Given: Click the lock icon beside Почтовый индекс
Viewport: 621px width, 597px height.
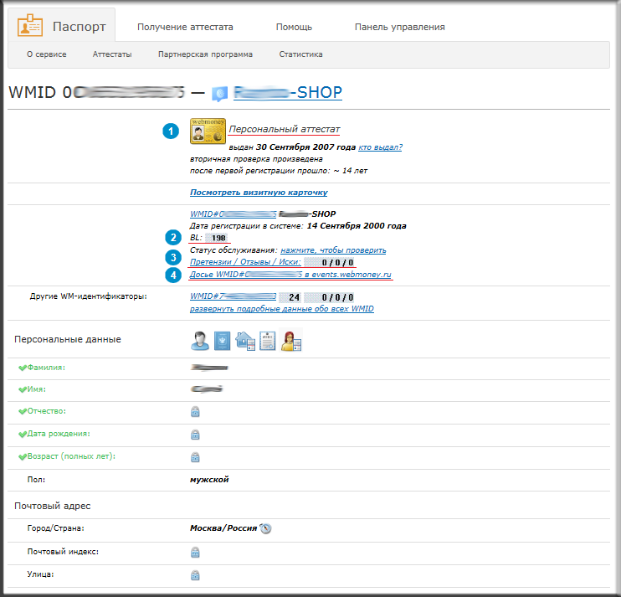Looking at the screenshot, I should (x=195, y=552).
